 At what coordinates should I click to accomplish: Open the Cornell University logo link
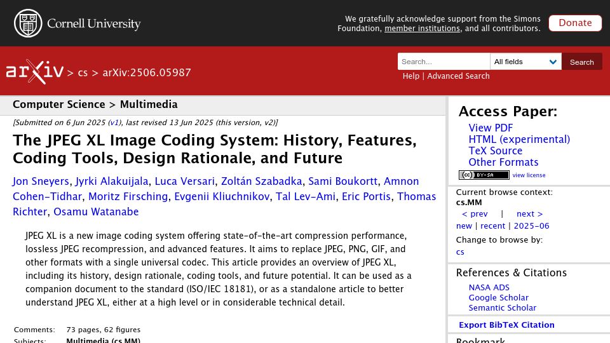77,24
